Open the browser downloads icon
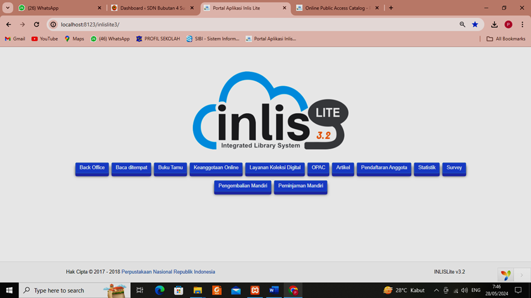531x298 pixels. click(494, 25)
